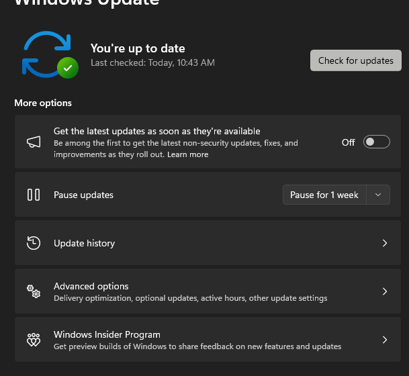Screen dimensions: 409x376
Task: Click the Windows Update sync status icon
Action: click(x=50, y=55)
